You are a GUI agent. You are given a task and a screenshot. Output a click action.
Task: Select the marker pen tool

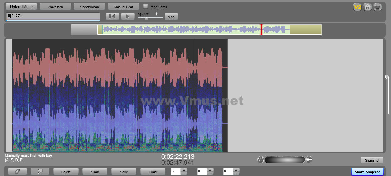pyautogui.click(x=40, y=172)
